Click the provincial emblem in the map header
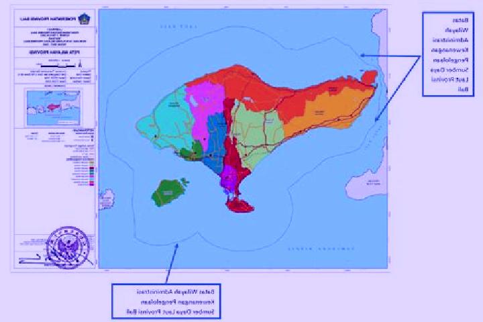 point(84,19)
